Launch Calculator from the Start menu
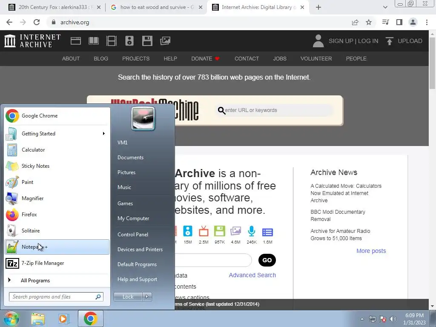The height and width of the screenshot is (327, 436). (57, 150)
